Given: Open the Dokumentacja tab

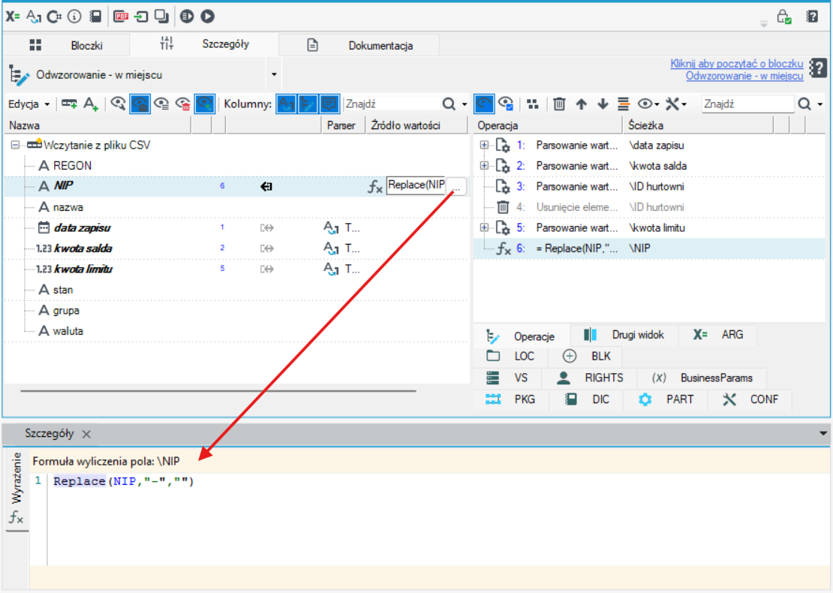Looking at the screenshot, I should pyautogui.click(x=359, y=45).
